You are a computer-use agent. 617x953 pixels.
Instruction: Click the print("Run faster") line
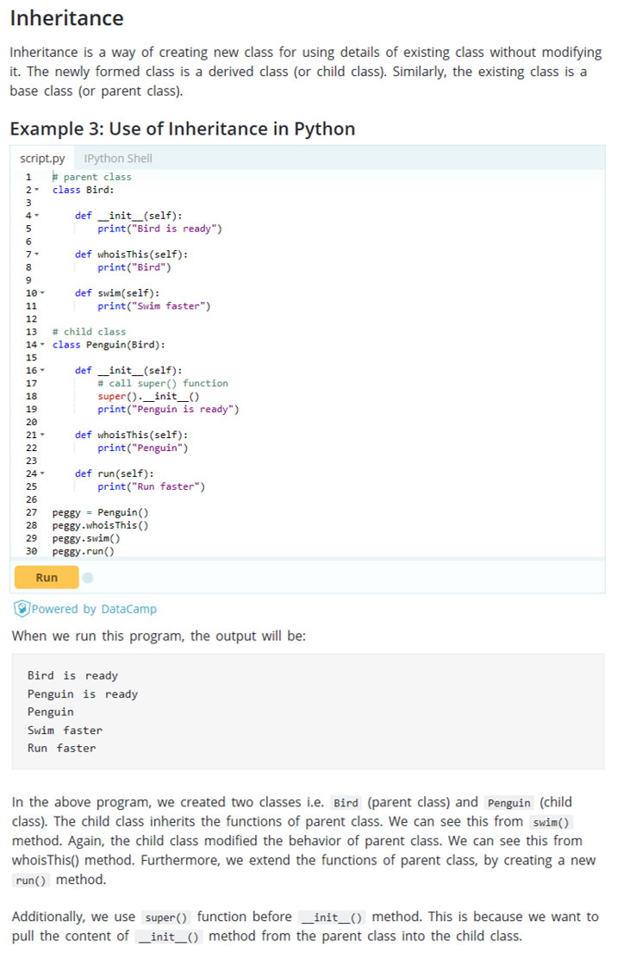pos(151,486)
